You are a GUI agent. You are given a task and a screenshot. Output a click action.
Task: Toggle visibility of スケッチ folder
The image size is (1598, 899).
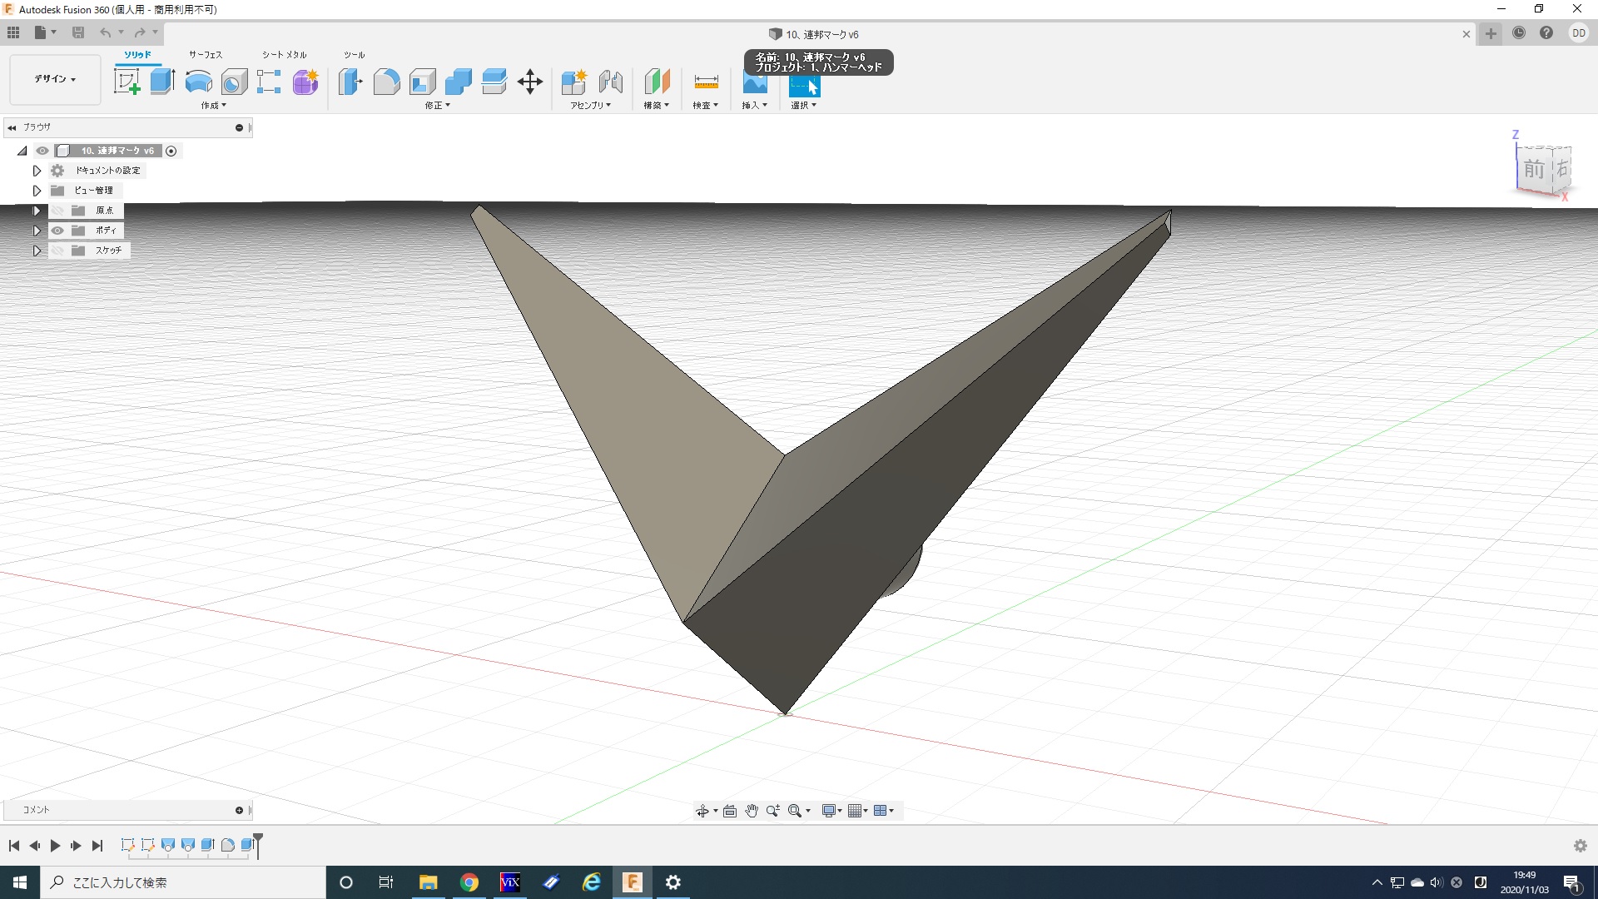tap(57, 251)
